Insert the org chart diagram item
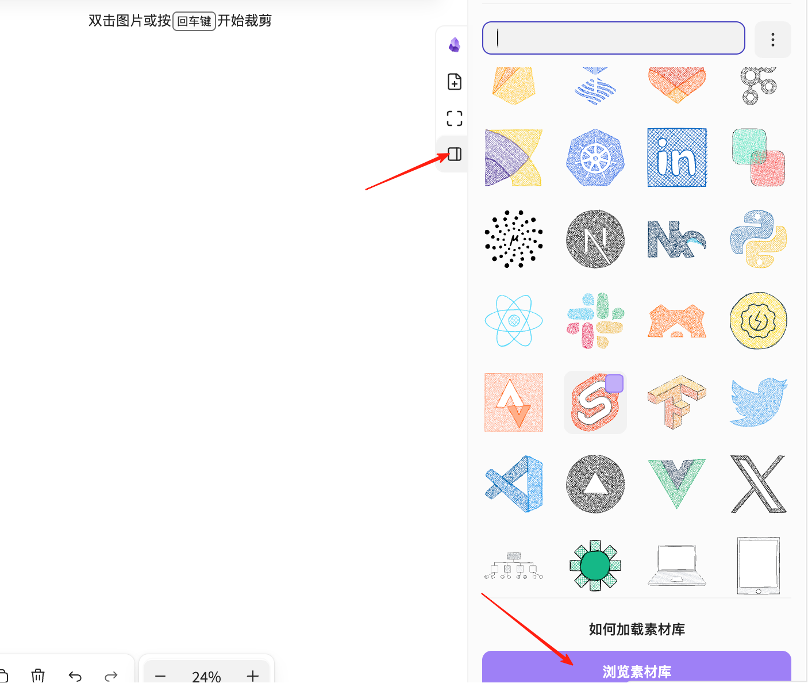 pos(514,566)
